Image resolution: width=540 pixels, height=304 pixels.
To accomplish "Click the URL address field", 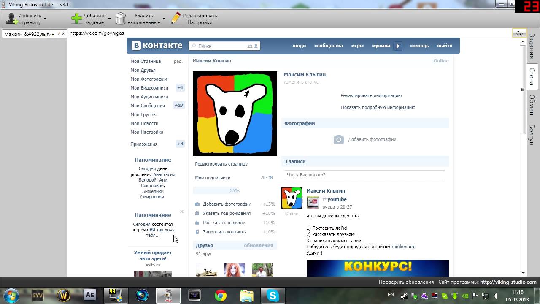I will pyautogui.click(x=290, y=33).
